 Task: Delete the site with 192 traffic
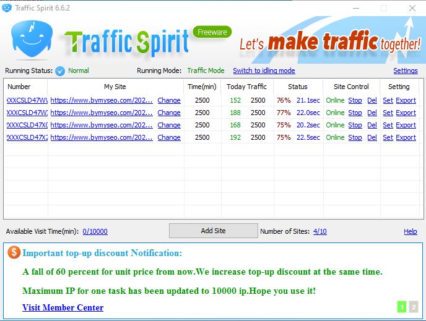click(372, 137)
